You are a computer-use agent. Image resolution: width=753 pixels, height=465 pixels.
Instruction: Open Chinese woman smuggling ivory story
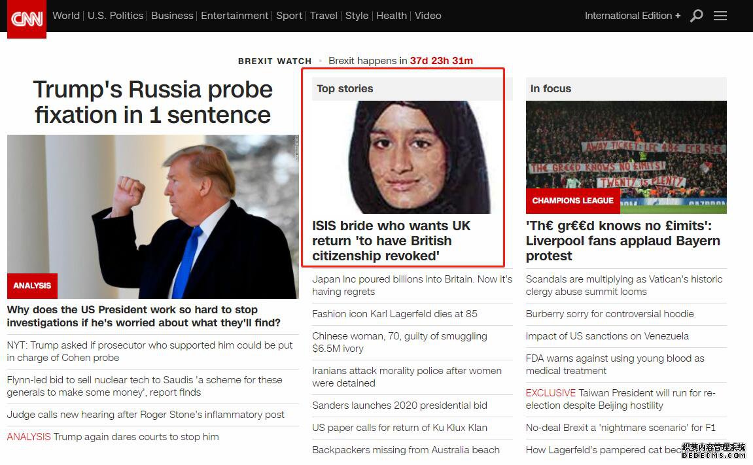pyautogui.click(x=400, y=342)
